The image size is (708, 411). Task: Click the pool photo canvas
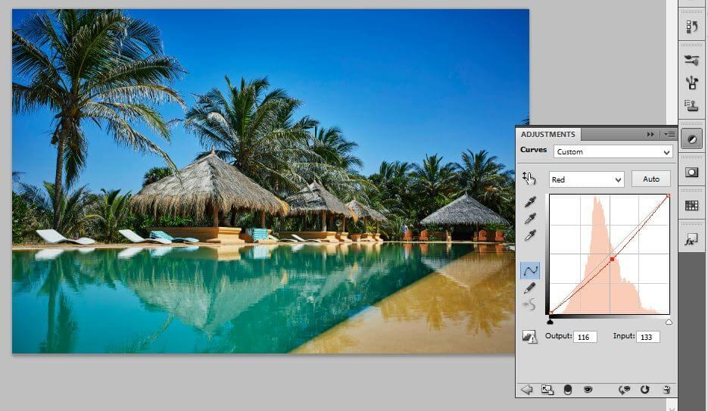[270, 181]
